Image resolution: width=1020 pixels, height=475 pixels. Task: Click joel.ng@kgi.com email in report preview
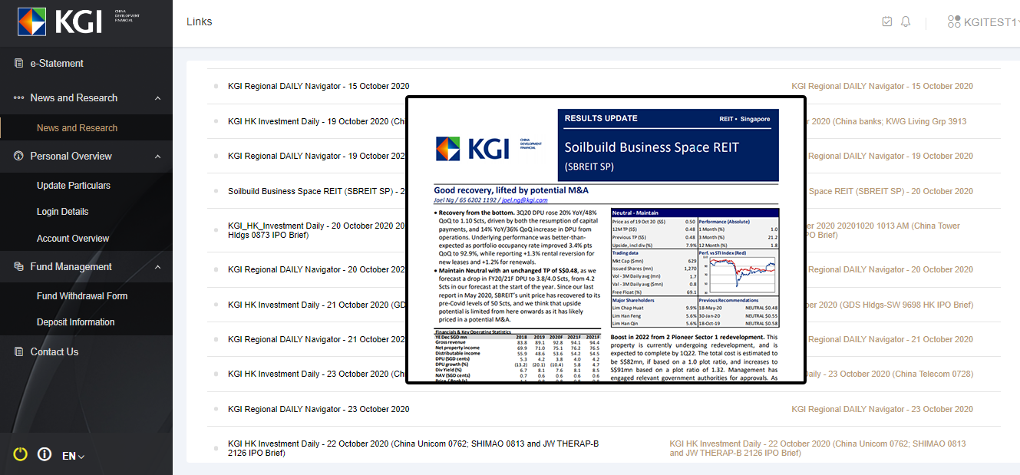point(525,200)
